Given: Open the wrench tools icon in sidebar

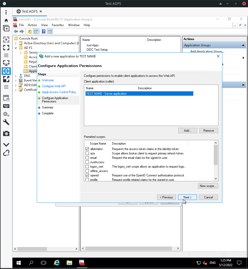Looking at the screenshot, I should point(6,122).
